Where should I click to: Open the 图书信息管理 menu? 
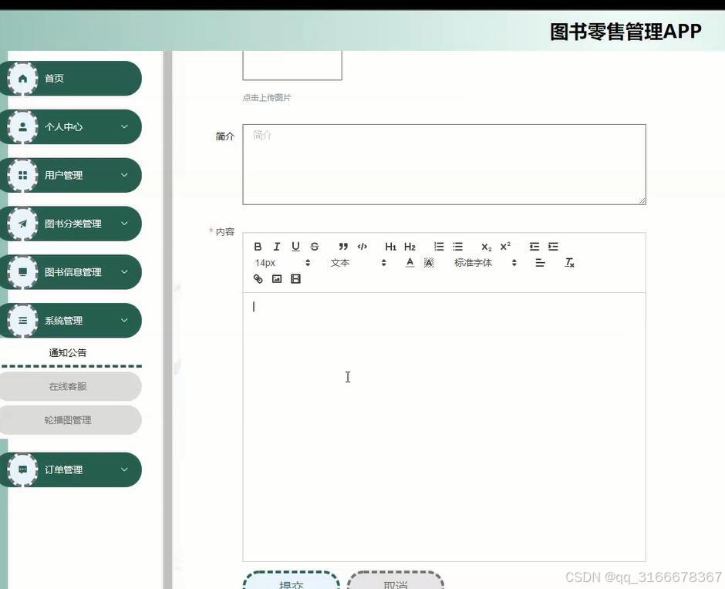click(x=70, y=272)
